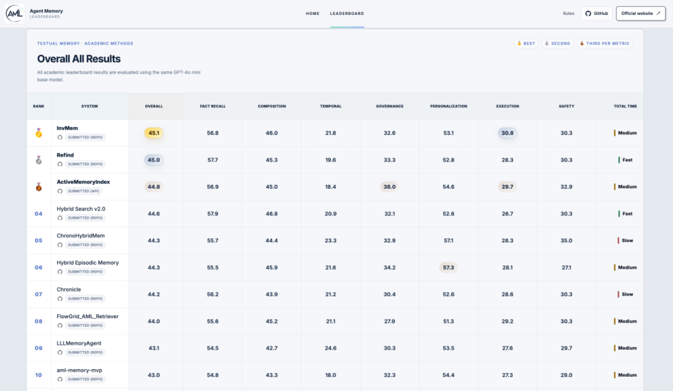The height and width of the screenshot is (391, 673).
Task: Sort by Fact Recall column header
Action: point(213,106)
